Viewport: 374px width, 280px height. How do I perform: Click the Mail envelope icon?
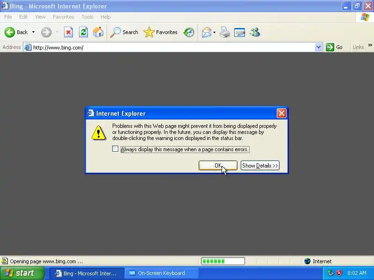coord(207,32)
